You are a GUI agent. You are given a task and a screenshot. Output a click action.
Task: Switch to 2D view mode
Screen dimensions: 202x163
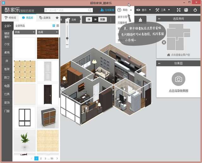pyautogui.click(x=89, y=20)
